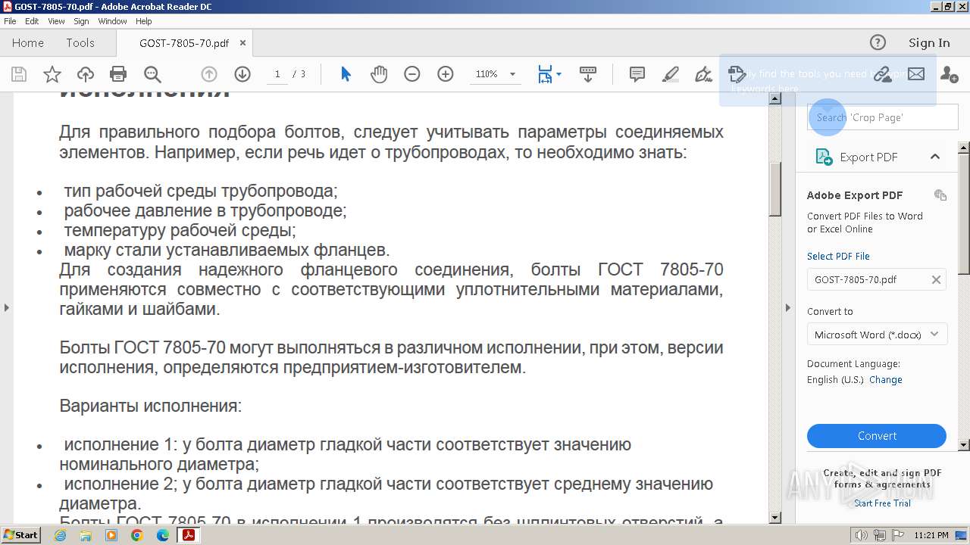Select the Highlight text tool
The image size is (970, 545).
click(671, 74)
